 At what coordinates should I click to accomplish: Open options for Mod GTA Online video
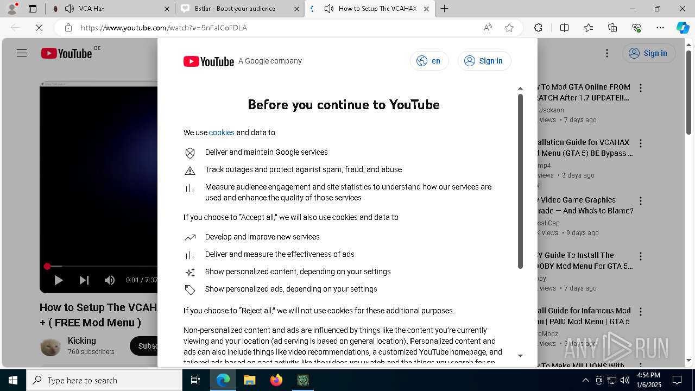(x=641, y=88)
